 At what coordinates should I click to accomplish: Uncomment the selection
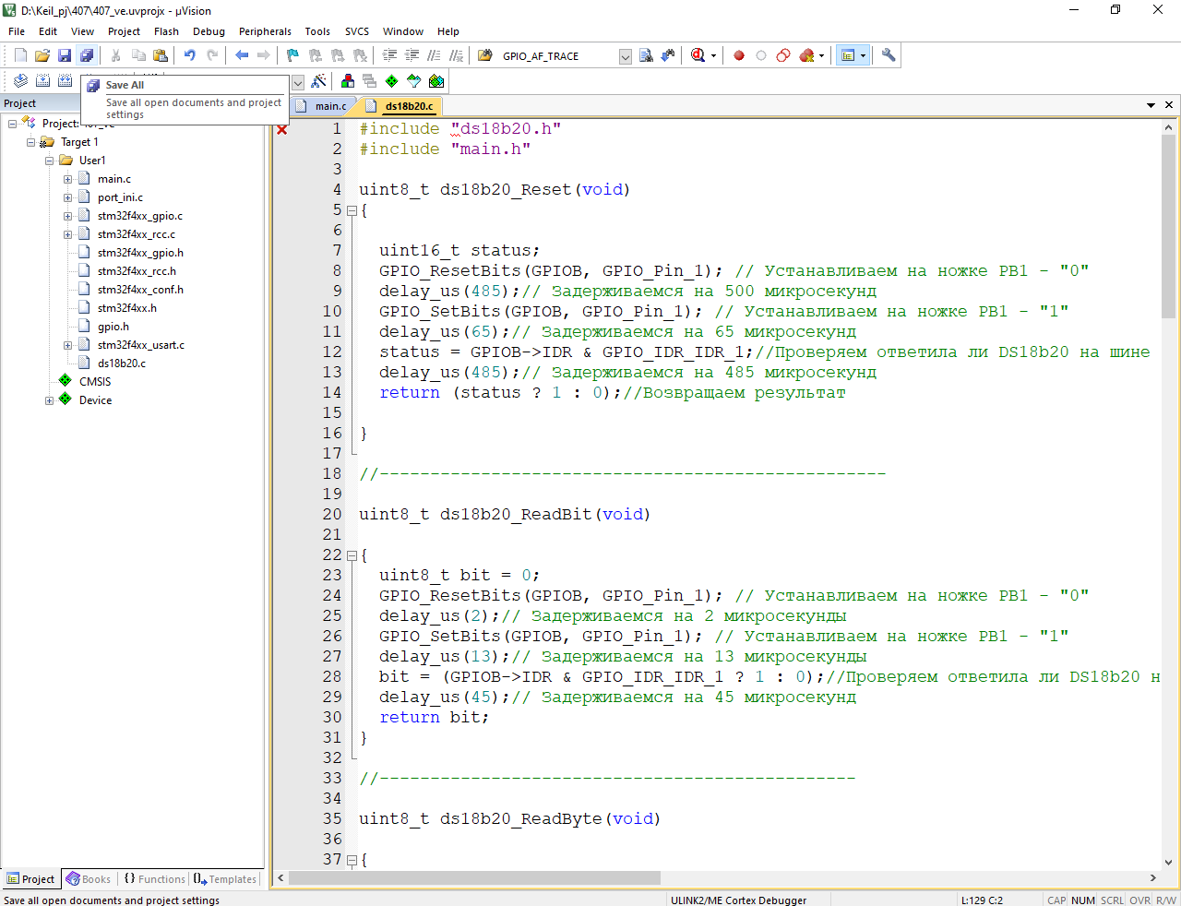pos(456,55)
